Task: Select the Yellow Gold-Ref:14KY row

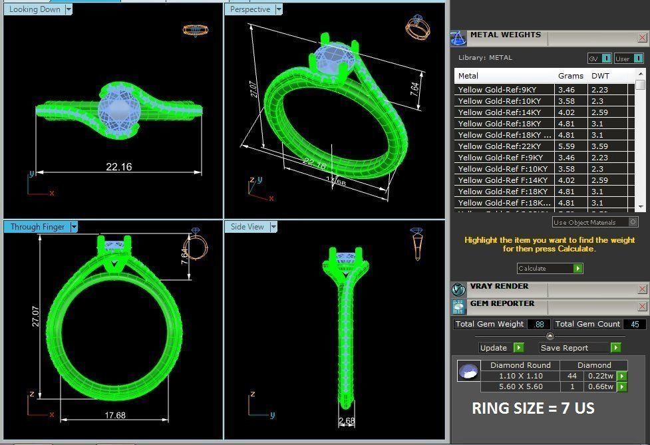Action: point(544,112)
